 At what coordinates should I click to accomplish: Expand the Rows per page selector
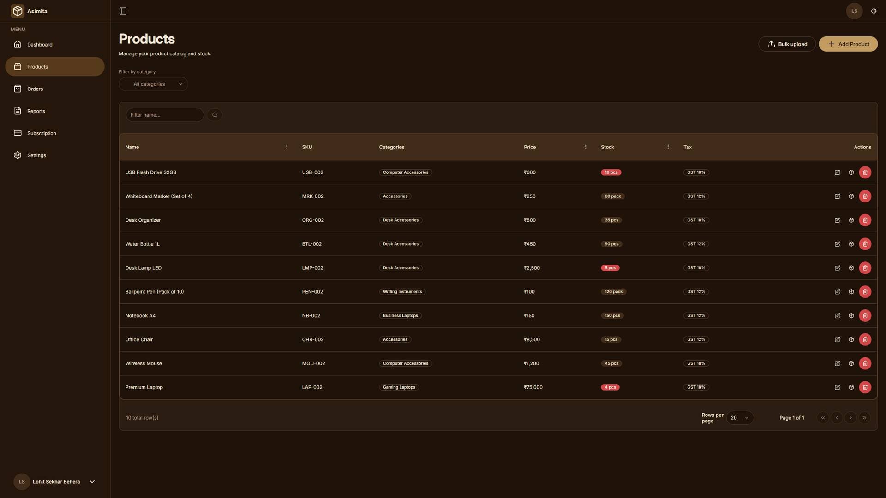(x=740, y=417)
